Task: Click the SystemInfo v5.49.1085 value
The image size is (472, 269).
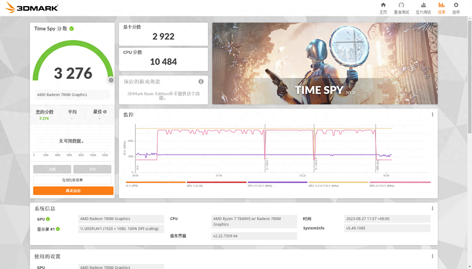Action: pos(387,228)
